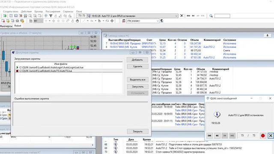This screenshot has height=154, width=274.
Task: Click the chart bars icon beside M1
Action: (31, 21)
